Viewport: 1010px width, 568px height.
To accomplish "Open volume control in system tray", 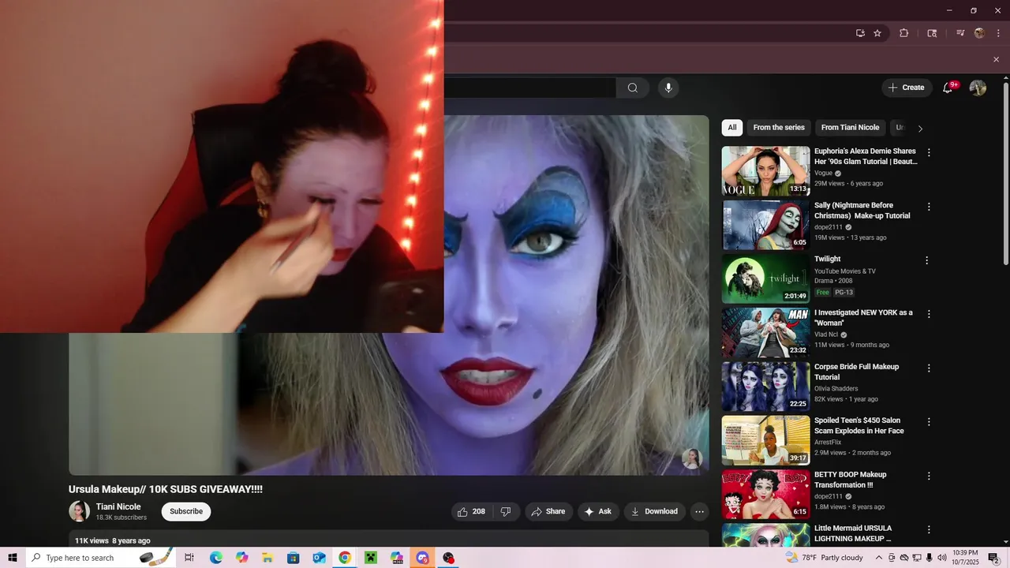I will (942, 558).
